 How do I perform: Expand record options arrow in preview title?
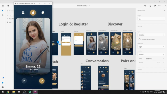[x=18, y=3]
